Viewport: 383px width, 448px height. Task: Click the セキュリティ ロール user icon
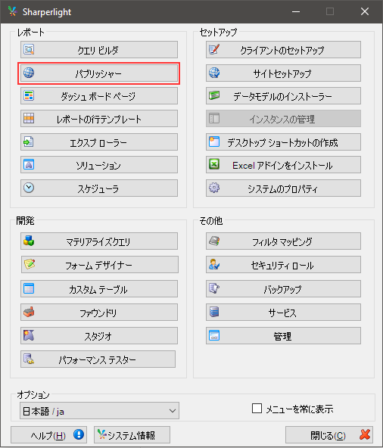[214, 264]
